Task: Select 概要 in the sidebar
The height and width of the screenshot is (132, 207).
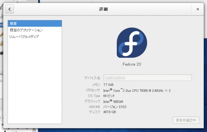Action: click(x=35, y=24)
